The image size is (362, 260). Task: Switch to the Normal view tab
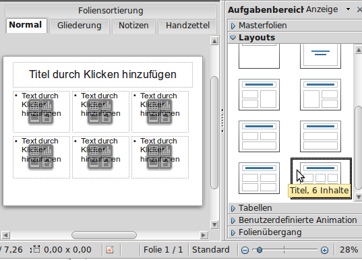tap(26, 25)
